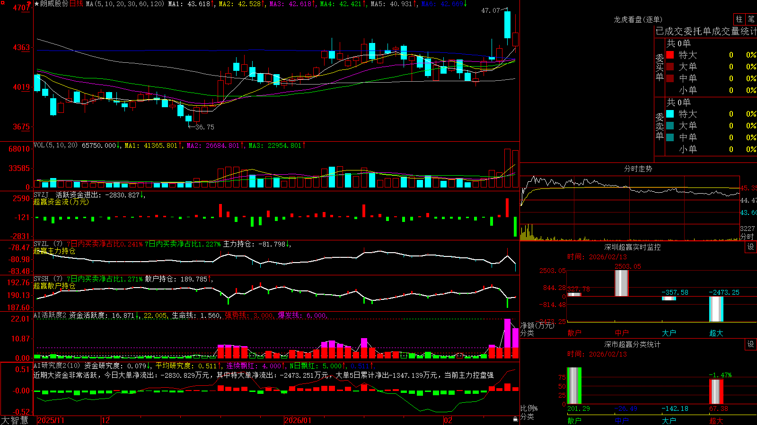Open 设 settings for 深圳超赢实时监控
Image resolution: width=757 pixels, height=425 pixels.
click(x=751, y=247)
